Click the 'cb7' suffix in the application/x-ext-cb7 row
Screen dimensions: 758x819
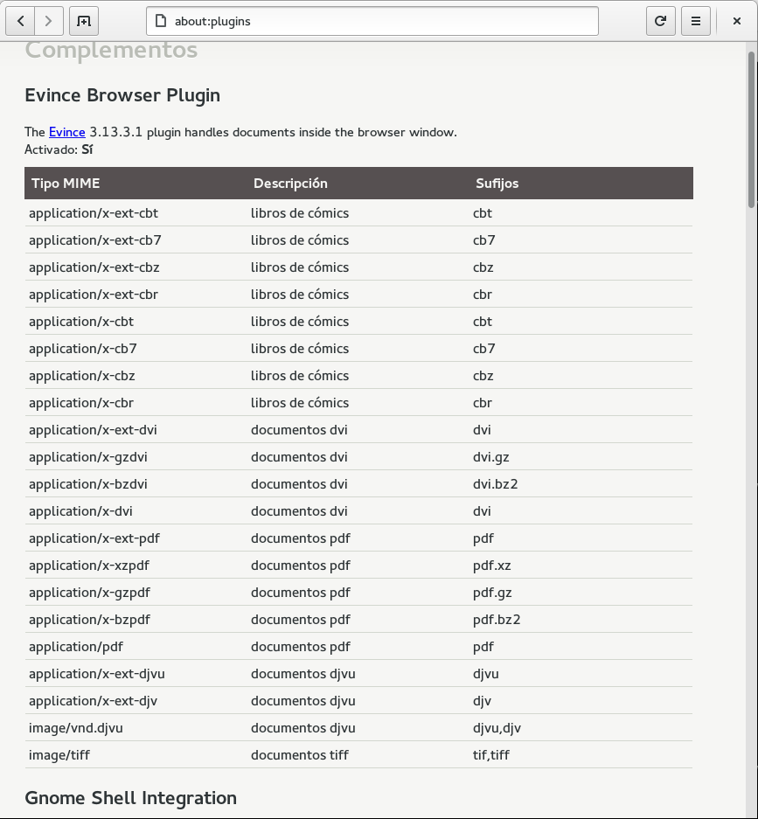tap(484, 240)
